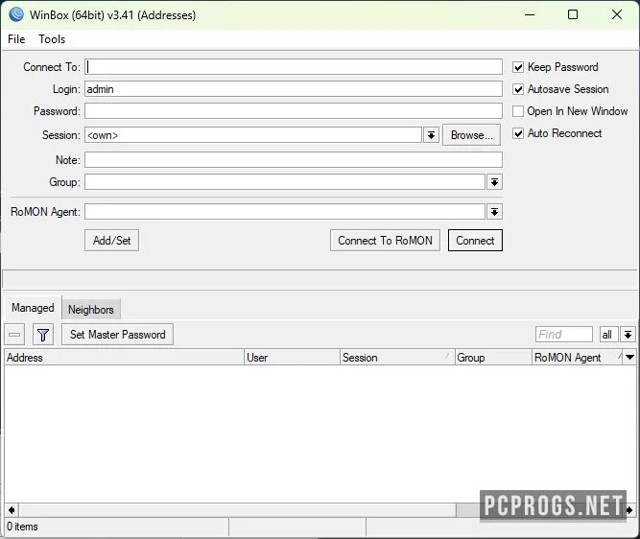The image size is (640, 539).
Task: Expand the Group dropdown arrow
Action: [494, 182]
